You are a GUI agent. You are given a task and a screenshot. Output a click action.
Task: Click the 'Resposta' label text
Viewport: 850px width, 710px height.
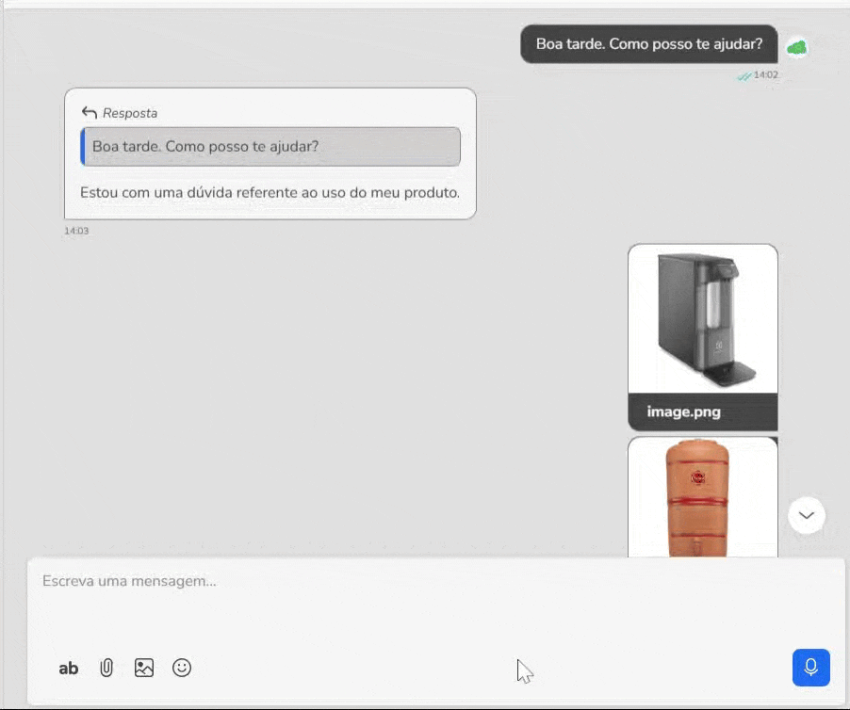pyautogui.click(x=130, y=113)
